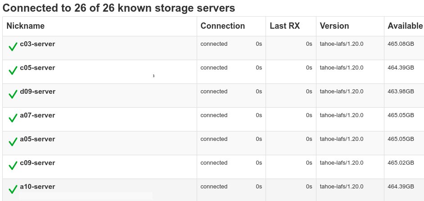This screenshot has height=201, width=424.
Task: Click the green checkmark for c09-server
Action: (13, 166)
